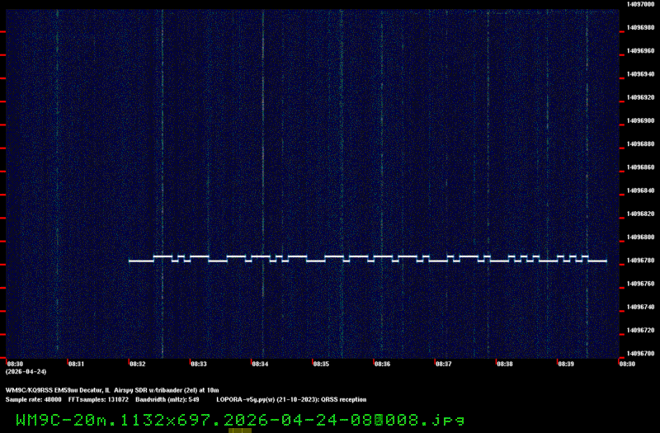The height and width of the screenshot is (433, 660).
Task: Click the 14096960 frequency label
Action: click(640, 50)
